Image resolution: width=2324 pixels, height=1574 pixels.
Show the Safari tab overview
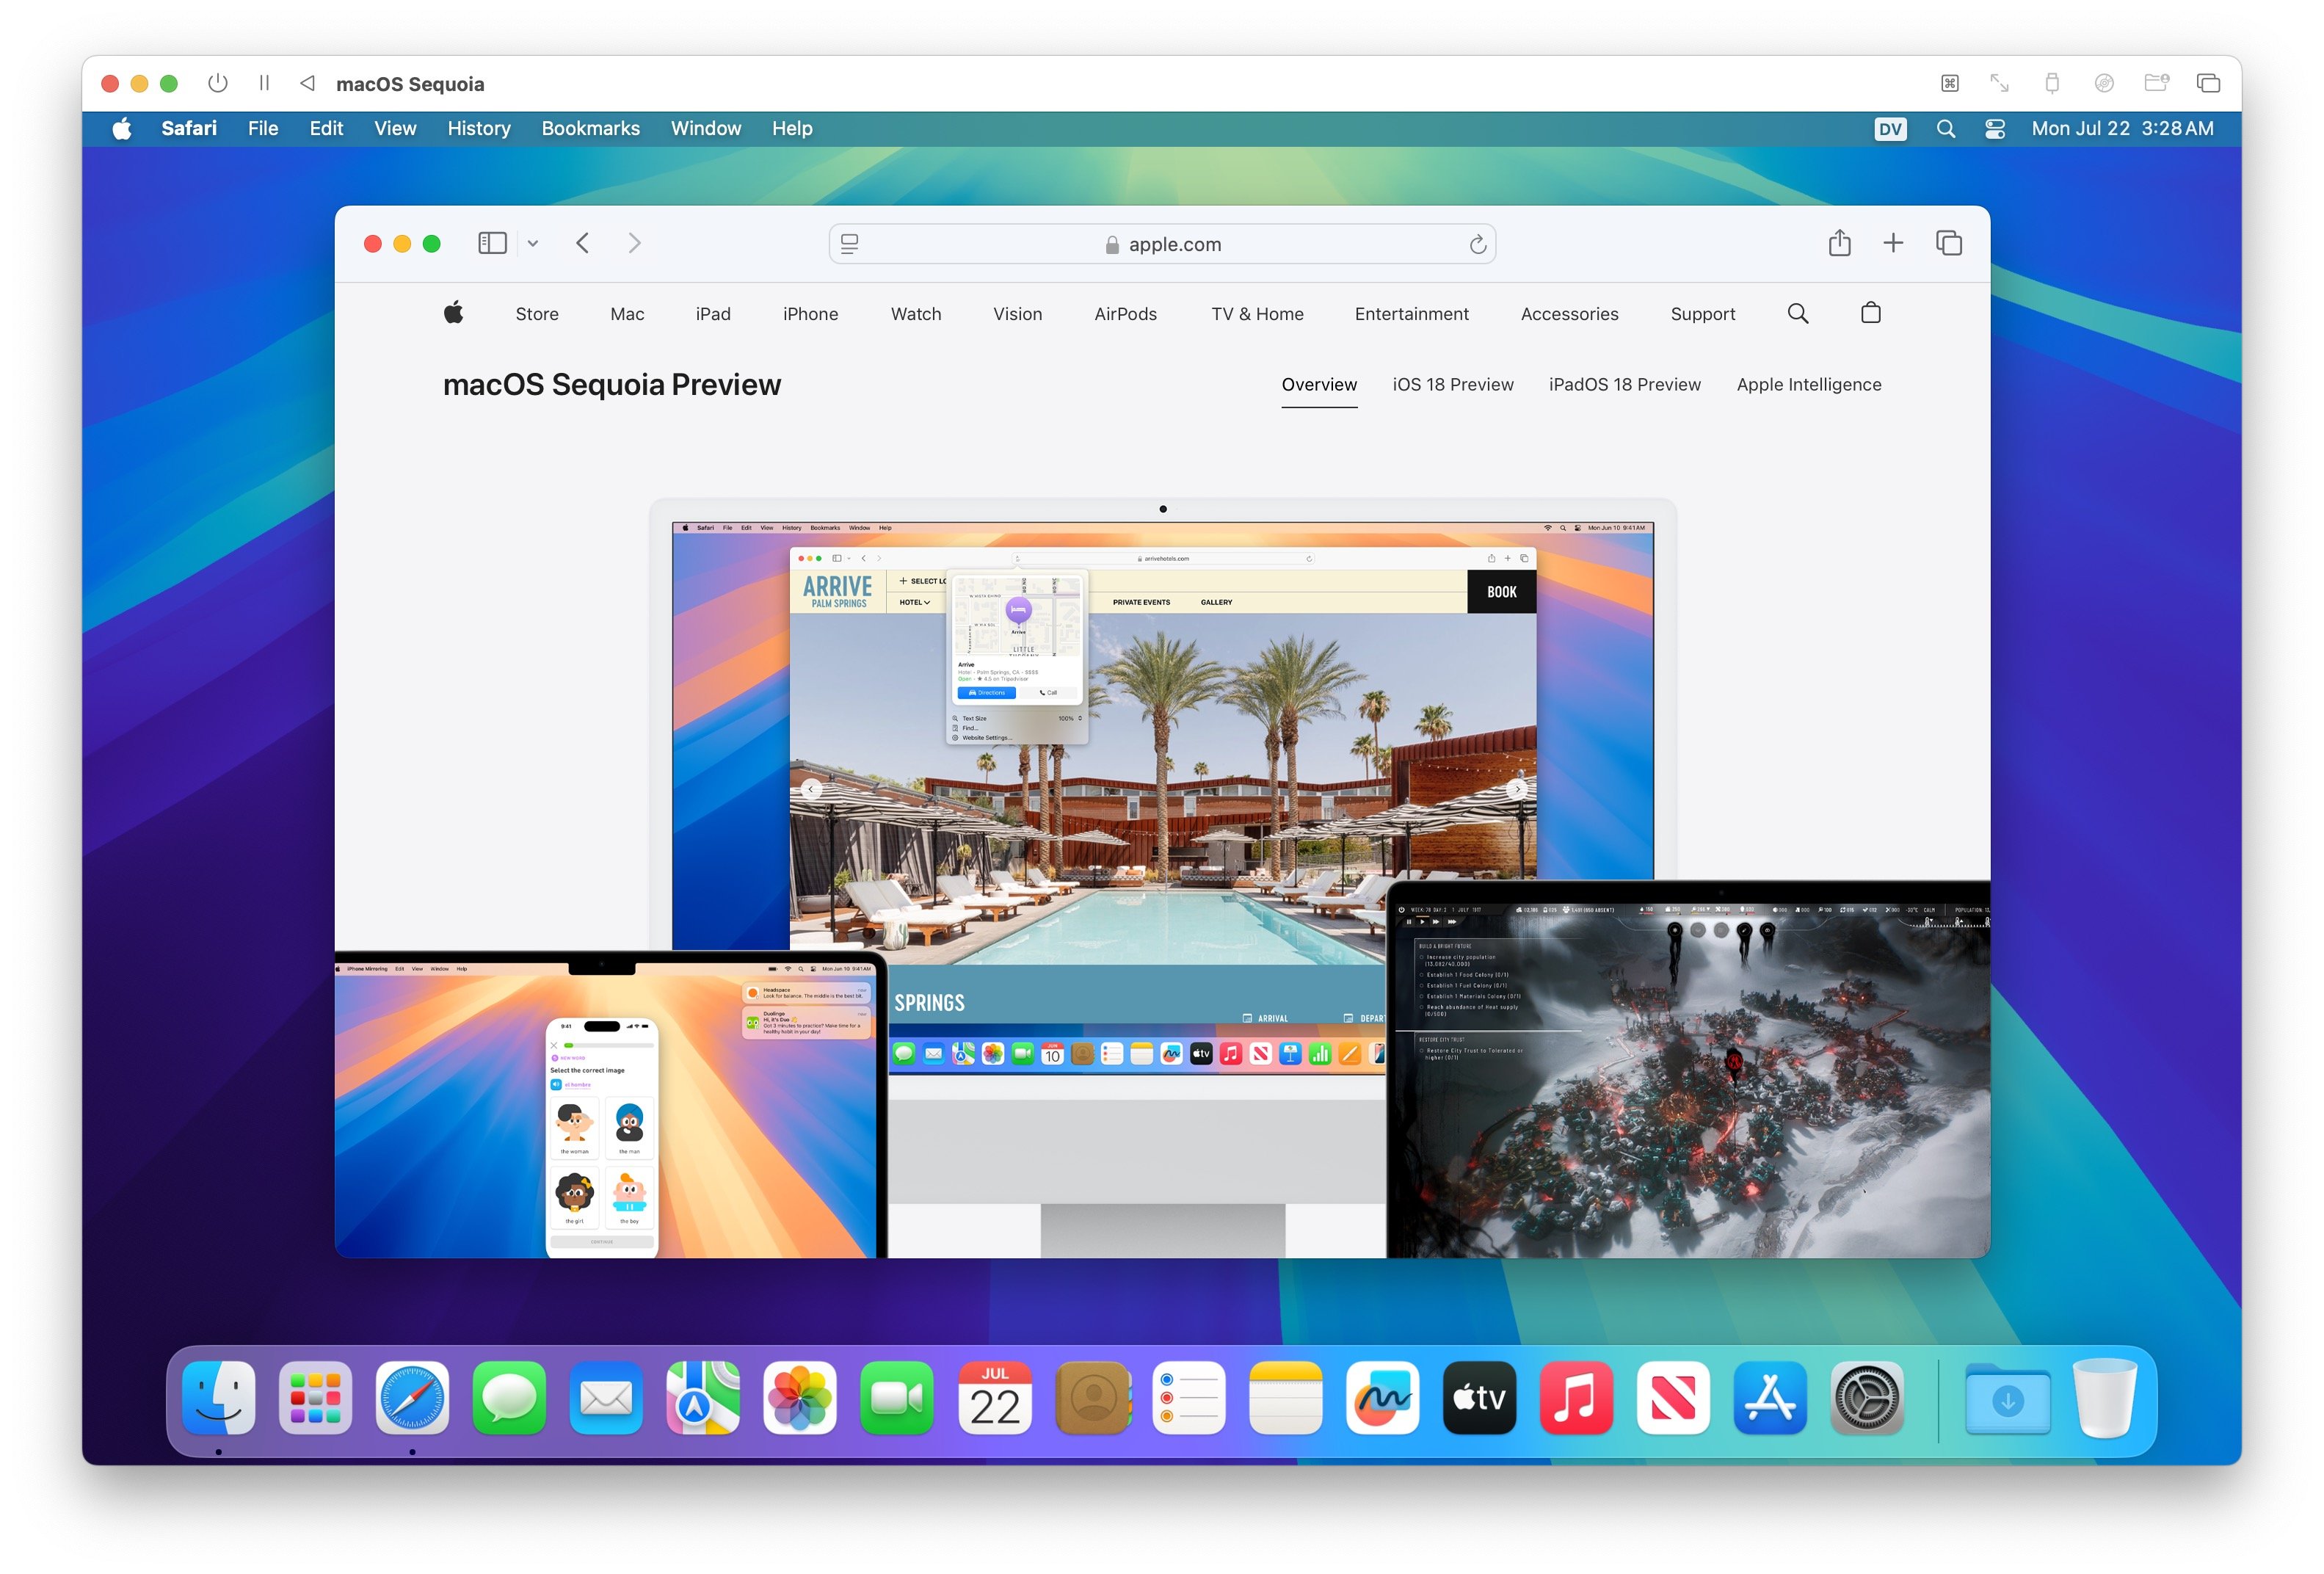1948,243
